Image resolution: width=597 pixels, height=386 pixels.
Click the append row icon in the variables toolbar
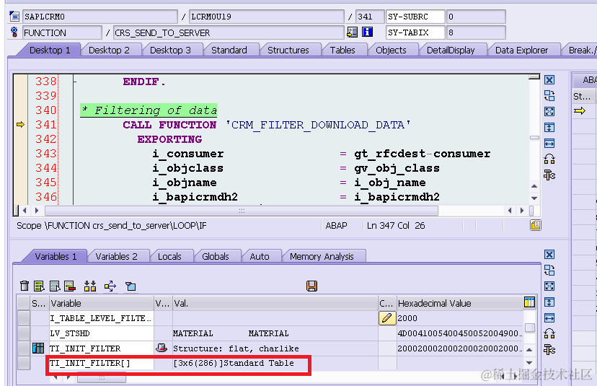pos(55,286)
